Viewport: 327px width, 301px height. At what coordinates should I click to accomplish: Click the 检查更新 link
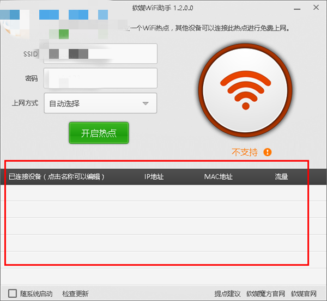tap(75, 294)
